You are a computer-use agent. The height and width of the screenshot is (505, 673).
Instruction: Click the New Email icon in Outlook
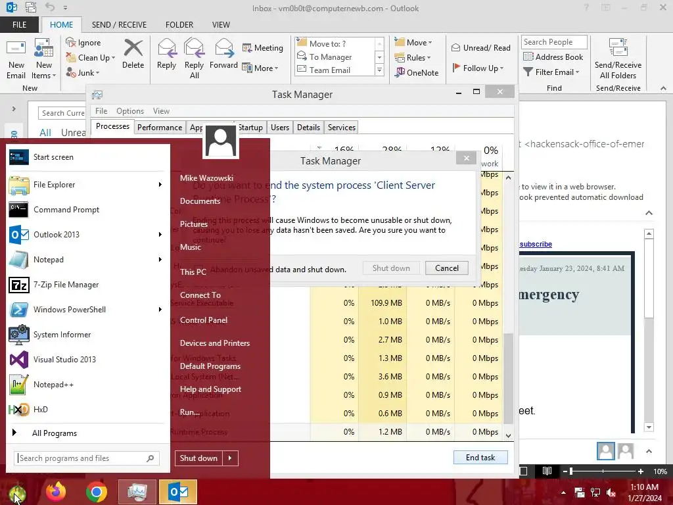(x=16, y=59)
